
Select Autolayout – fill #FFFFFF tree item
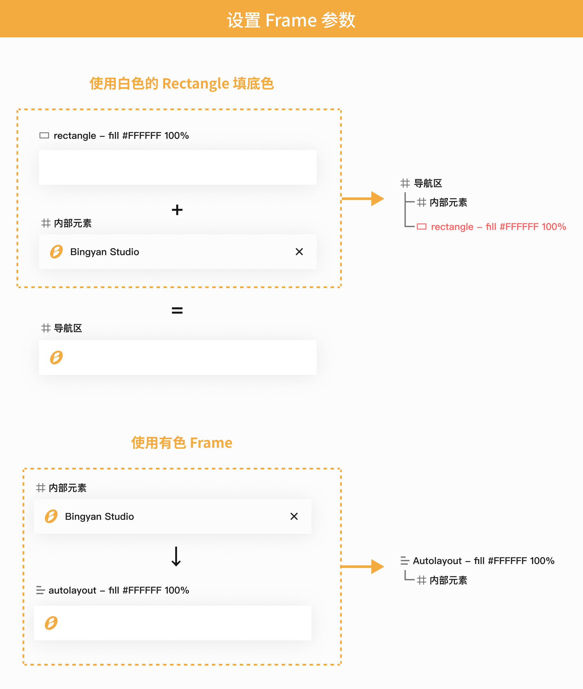483,561
